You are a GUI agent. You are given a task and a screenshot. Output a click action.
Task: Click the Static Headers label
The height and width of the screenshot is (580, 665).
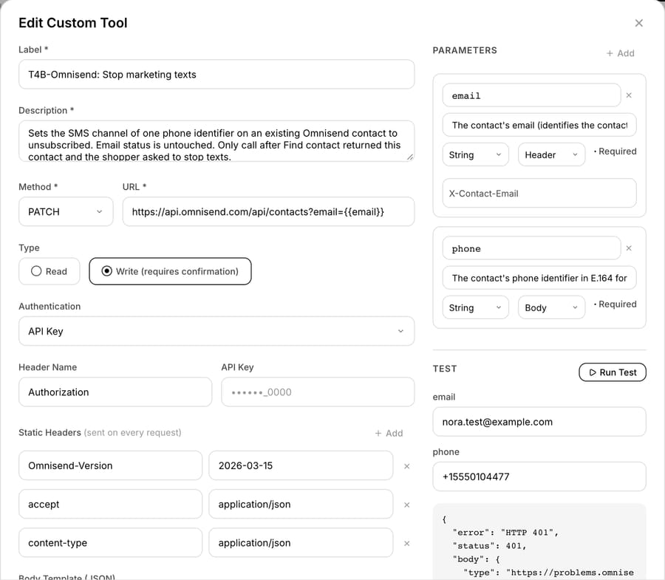point(50,432)
